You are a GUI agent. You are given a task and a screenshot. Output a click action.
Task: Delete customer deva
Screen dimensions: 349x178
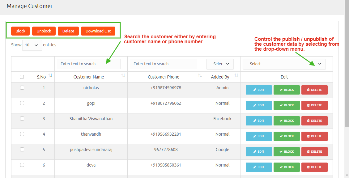(314, 167)
